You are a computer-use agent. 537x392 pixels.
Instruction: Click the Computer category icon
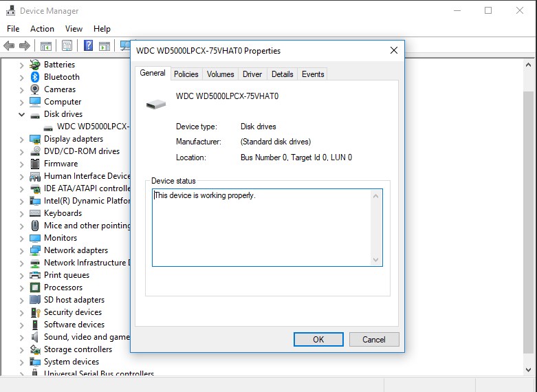(35, 102)
